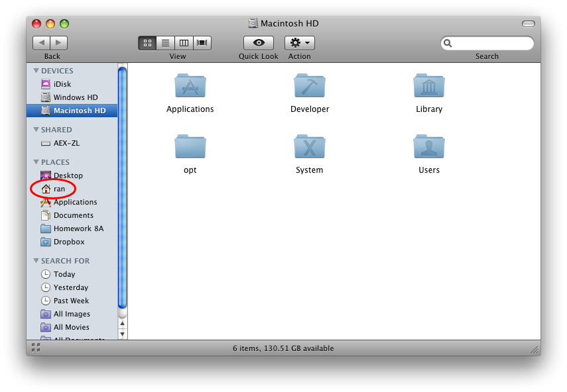This screenshot has width=567, height=392.
Task: Click the '6 items, 130.51 GB available' status text
Action: (283, 348)
